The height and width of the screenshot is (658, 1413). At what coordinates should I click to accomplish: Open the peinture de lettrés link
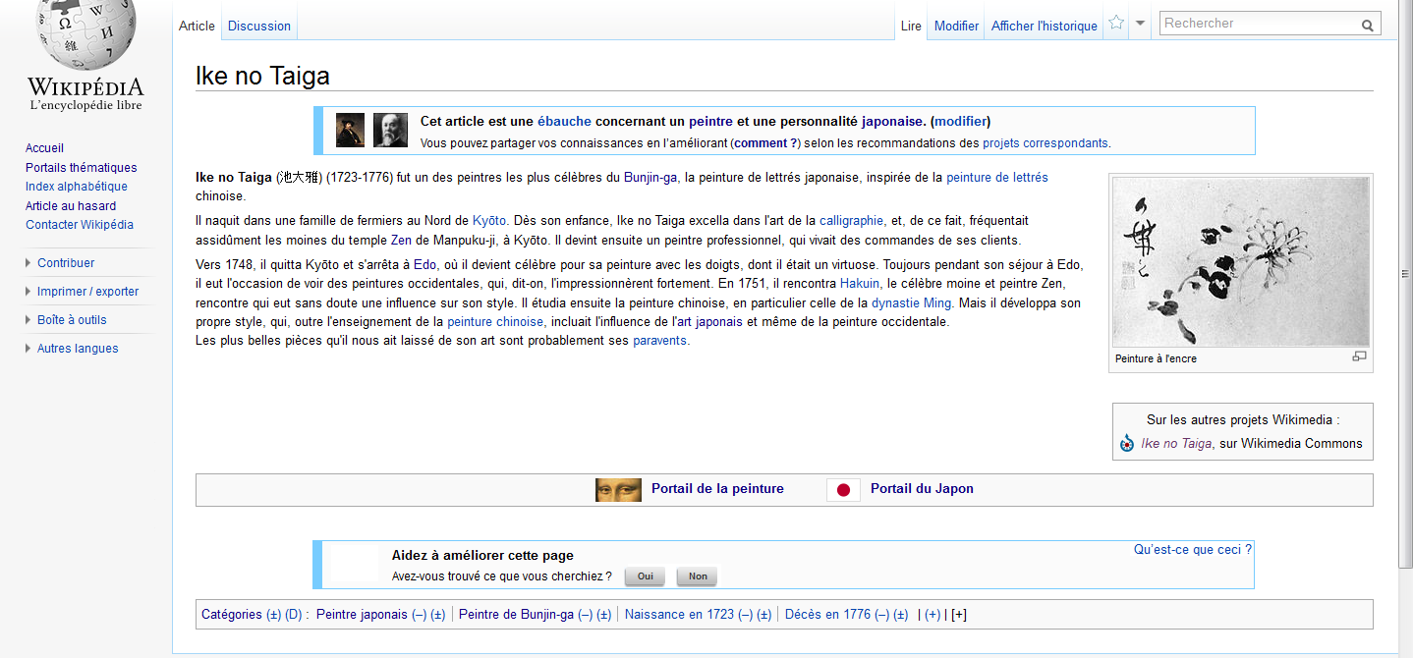click(x=997, y=178)
